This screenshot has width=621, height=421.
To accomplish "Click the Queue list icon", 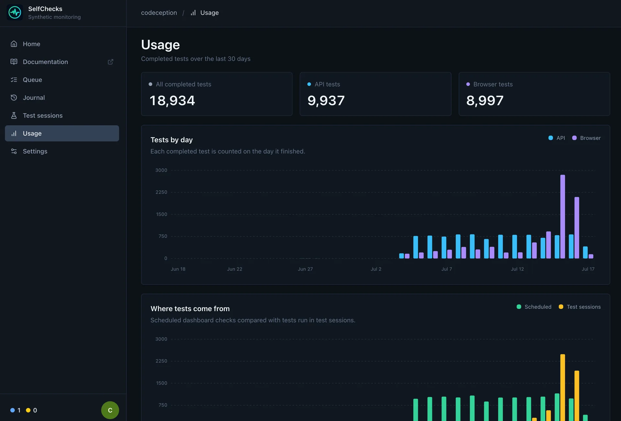I will (x=14, y=80).
